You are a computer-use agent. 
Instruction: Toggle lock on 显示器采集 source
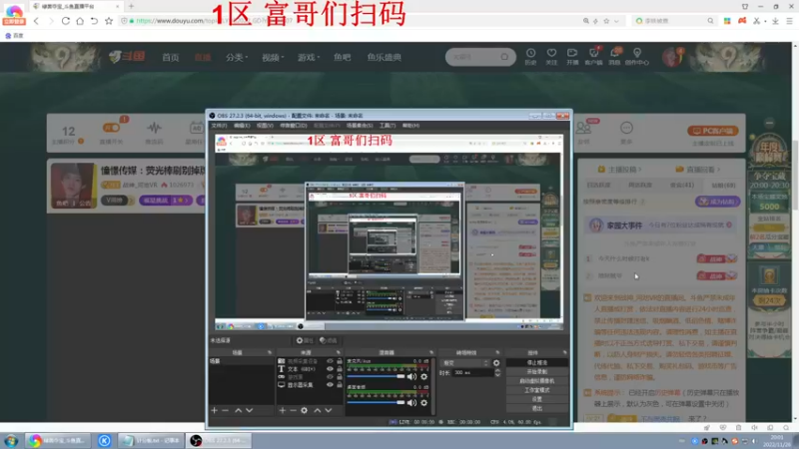(x=340, y=385)
